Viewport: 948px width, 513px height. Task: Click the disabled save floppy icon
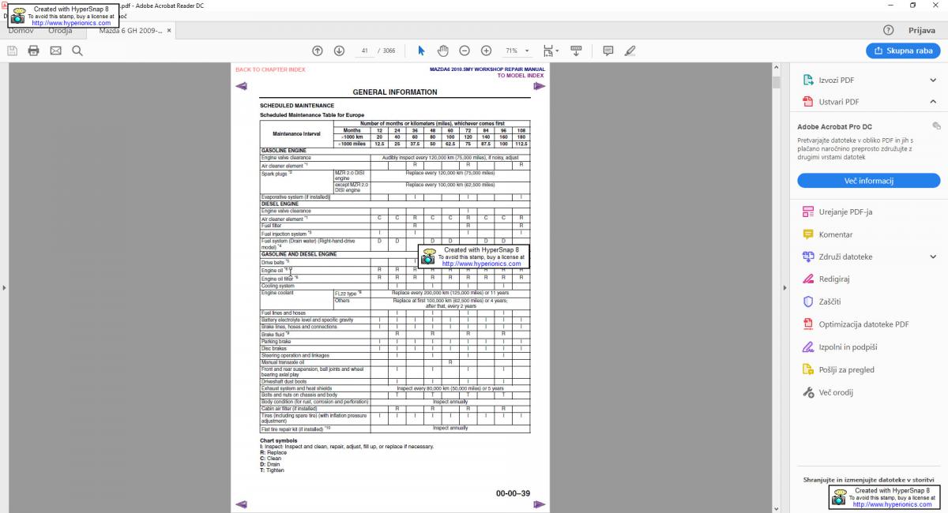click(12, 51)
